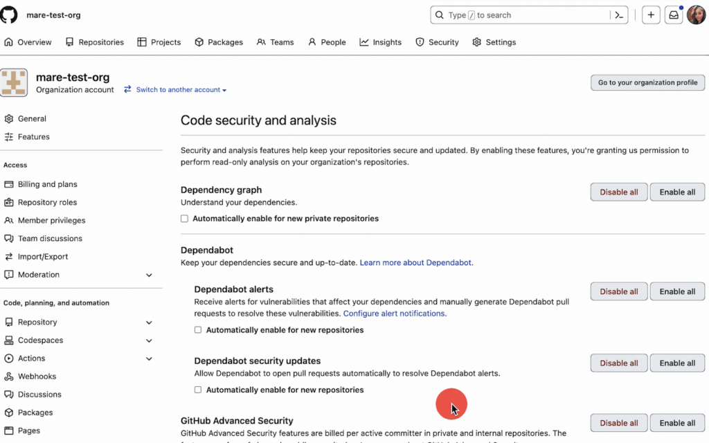Open Team discussions via its speech bubble icon
This screenshot has width=709, height=443.
point(9,238)
